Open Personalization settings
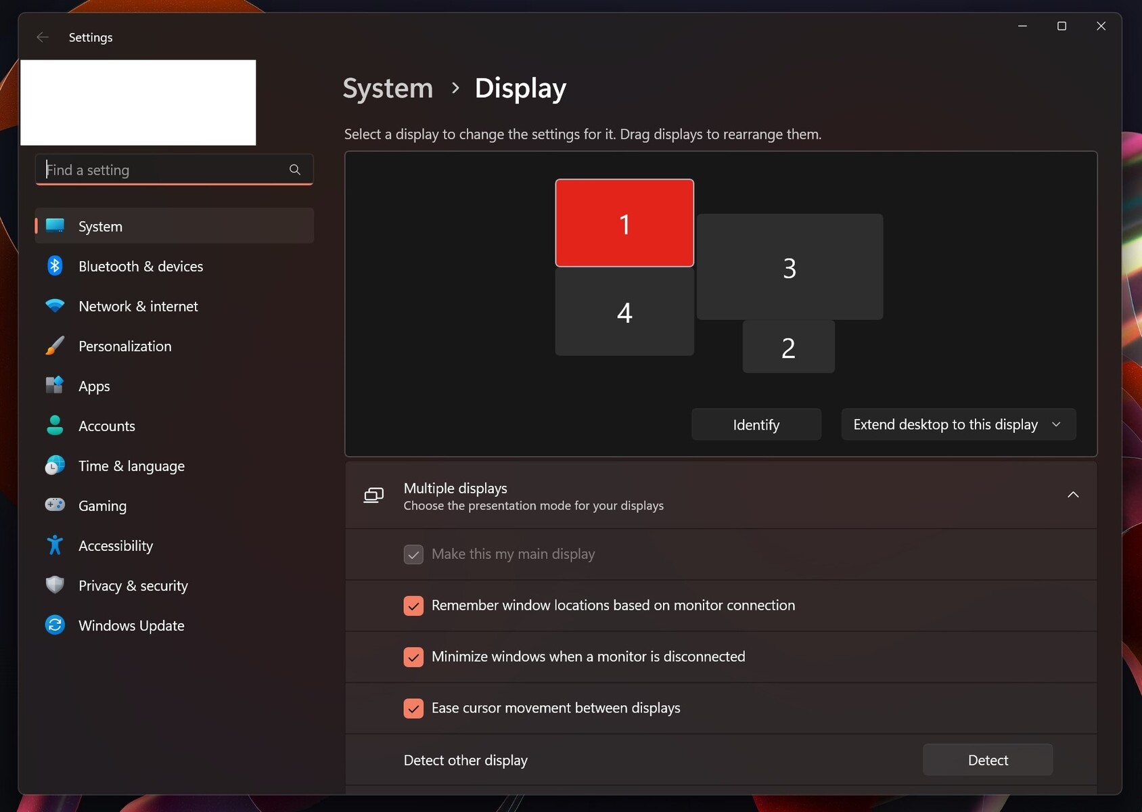 175,346
